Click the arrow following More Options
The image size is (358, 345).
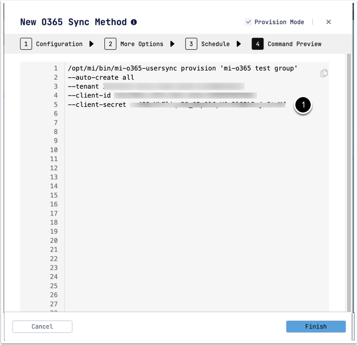[172, 44]
